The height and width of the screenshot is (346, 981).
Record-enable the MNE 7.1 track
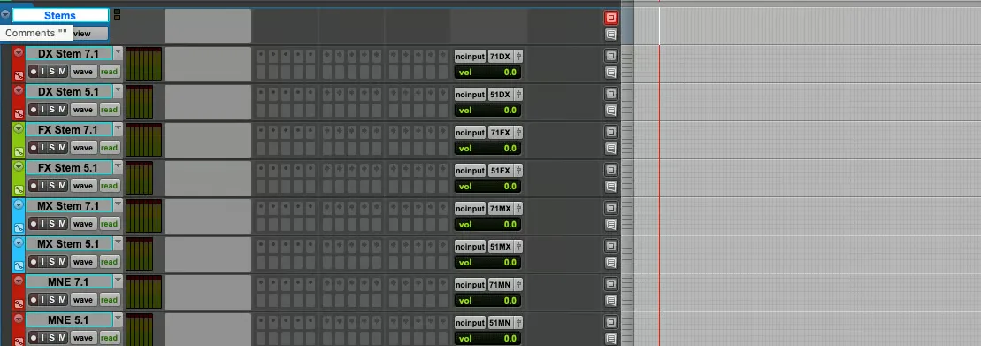point(33,300)
